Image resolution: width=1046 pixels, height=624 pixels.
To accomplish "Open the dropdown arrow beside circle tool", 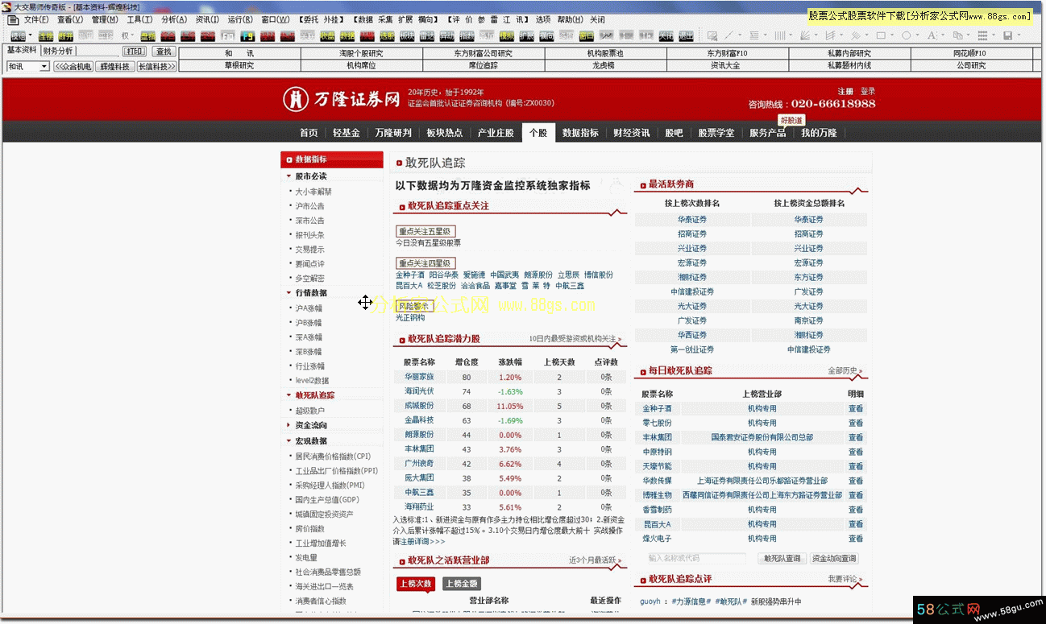I will coord(918,35).
